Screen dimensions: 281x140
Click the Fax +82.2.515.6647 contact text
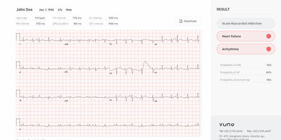point(259,131)
